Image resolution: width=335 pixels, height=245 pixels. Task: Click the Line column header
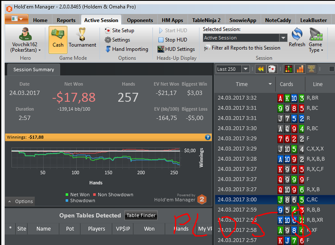coord(318,84)
